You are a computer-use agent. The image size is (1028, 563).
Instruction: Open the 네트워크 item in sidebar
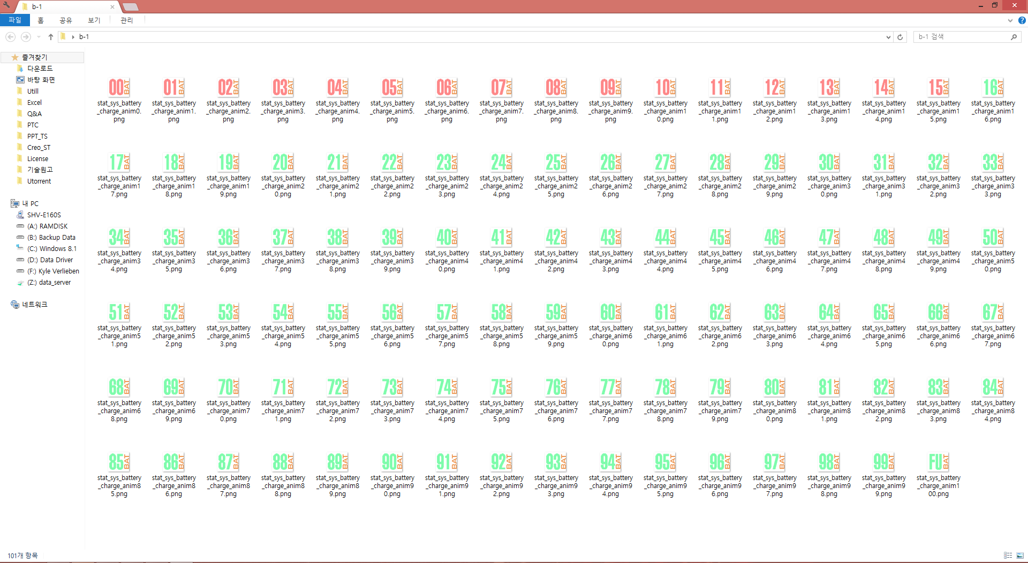coord(34,305)
